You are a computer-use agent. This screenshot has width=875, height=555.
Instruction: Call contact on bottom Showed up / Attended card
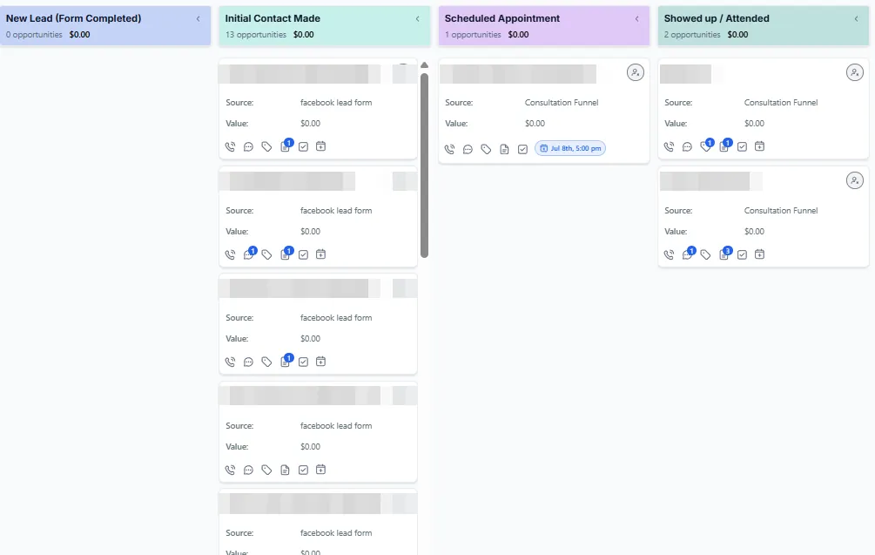pos(669,254)
